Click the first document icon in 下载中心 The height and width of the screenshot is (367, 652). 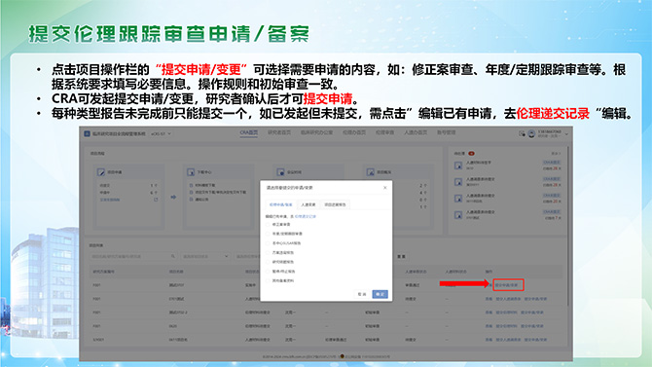(x=191, y=185)
